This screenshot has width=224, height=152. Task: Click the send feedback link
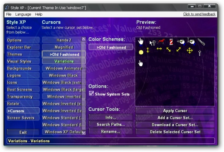coord(199,14)
